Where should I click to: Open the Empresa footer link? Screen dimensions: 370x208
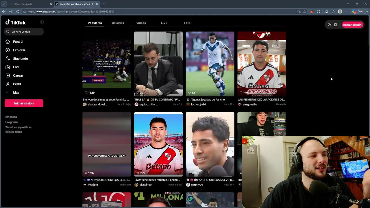click(x=11, y=117)
